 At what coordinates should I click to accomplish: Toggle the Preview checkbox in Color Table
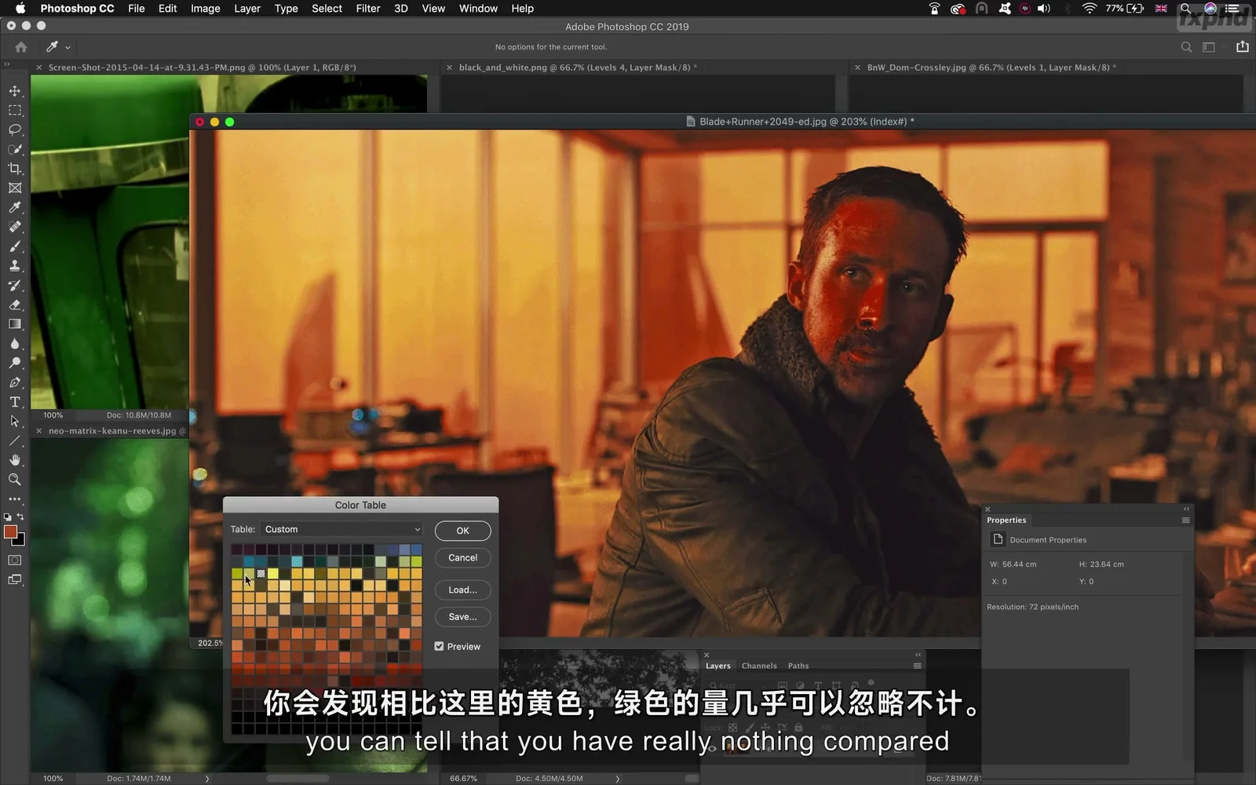point(439,646)
